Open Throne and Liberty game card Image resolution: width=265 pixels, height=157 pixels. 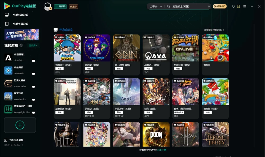coord(215,134)
